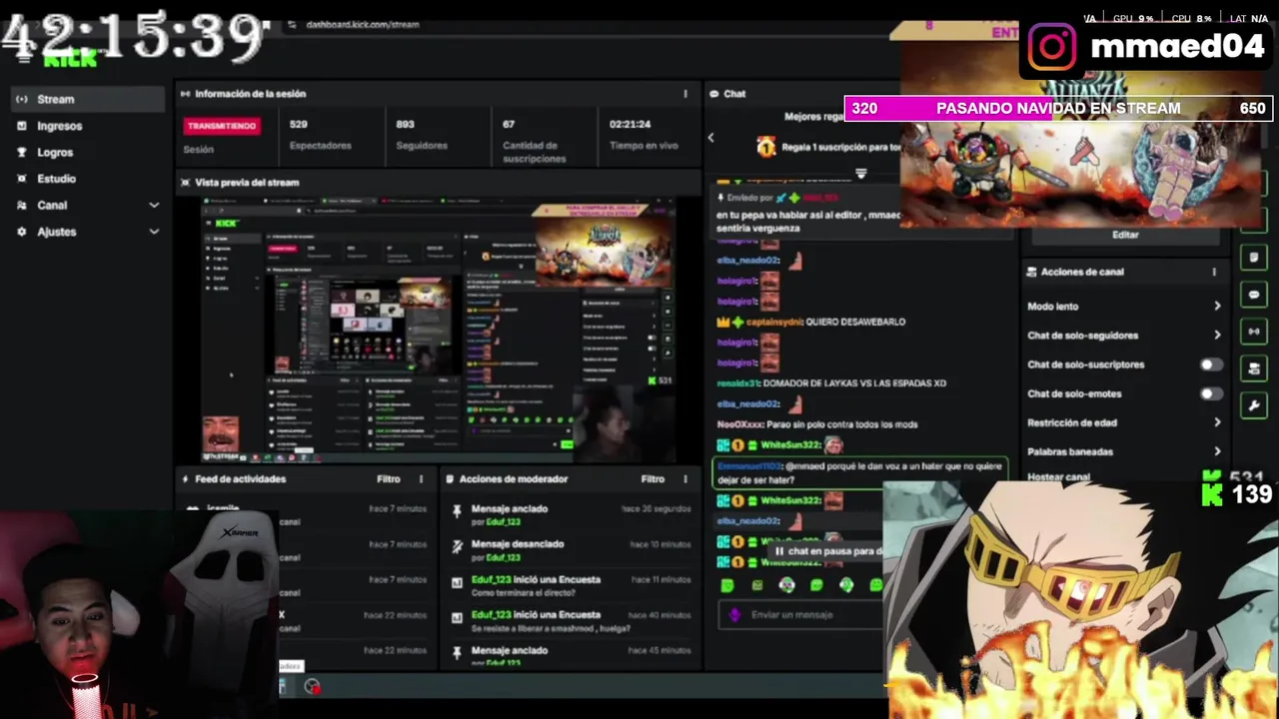Expand the Canal sidebar section
Viewport: 1279px width, 719px height.
pyautogui.click(x=154, y=205)
